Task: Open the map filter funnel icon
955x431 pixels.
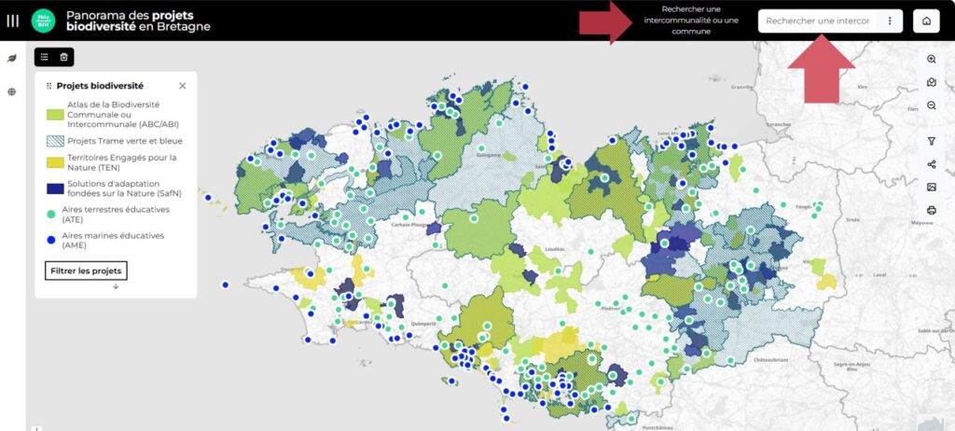Action: 932,141
